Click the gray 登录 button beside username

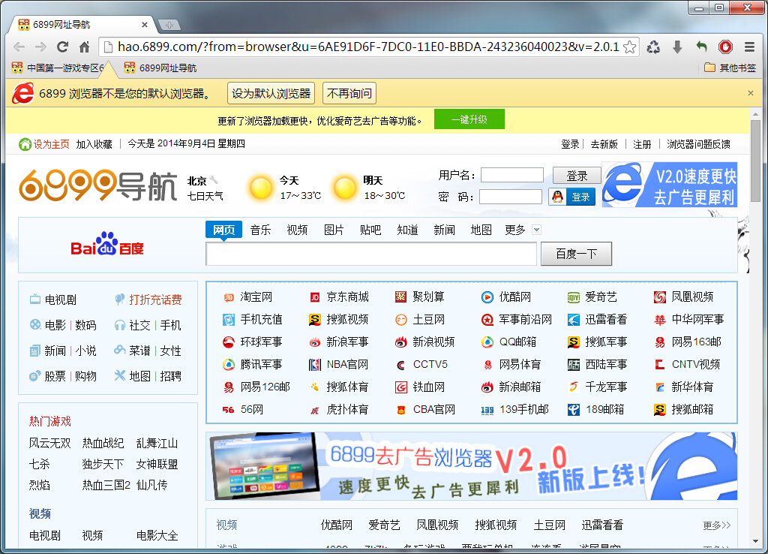(577, 176)
